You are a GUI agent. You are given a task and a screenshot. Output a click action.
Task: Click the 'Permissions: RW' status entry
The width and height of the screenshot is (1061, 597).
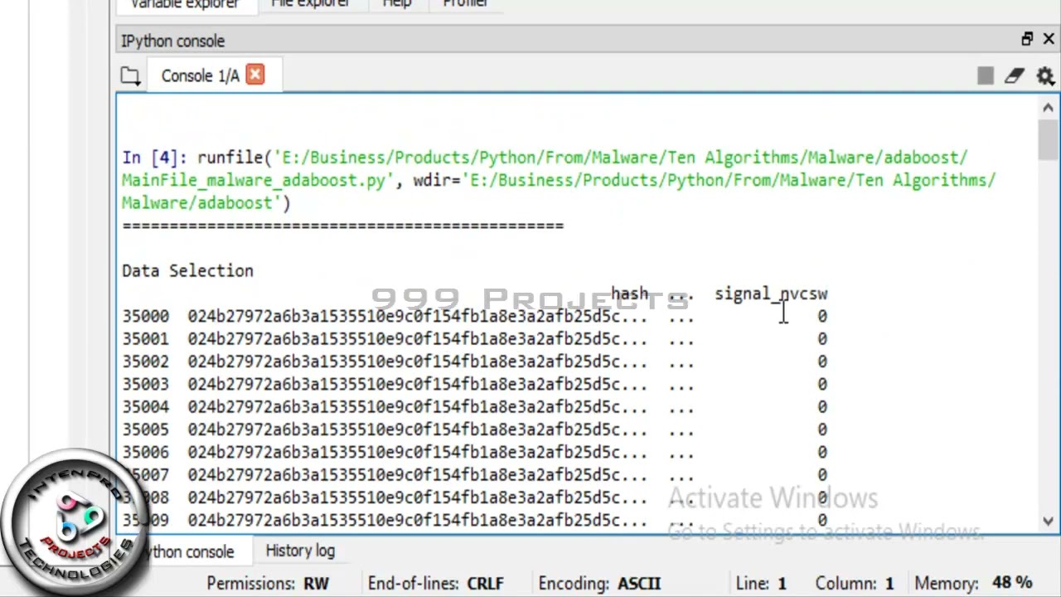268,583
